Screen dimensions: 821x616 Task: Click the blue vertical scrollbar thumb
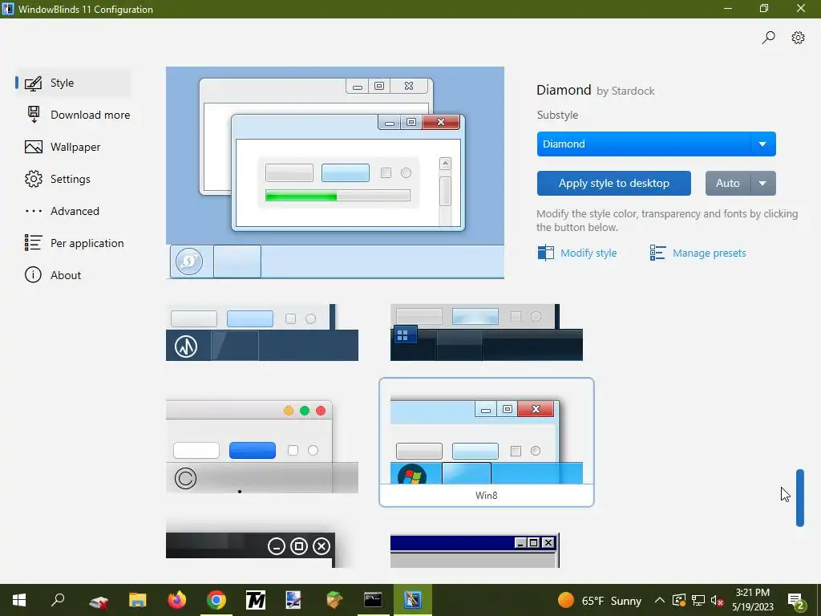[799, 497]
